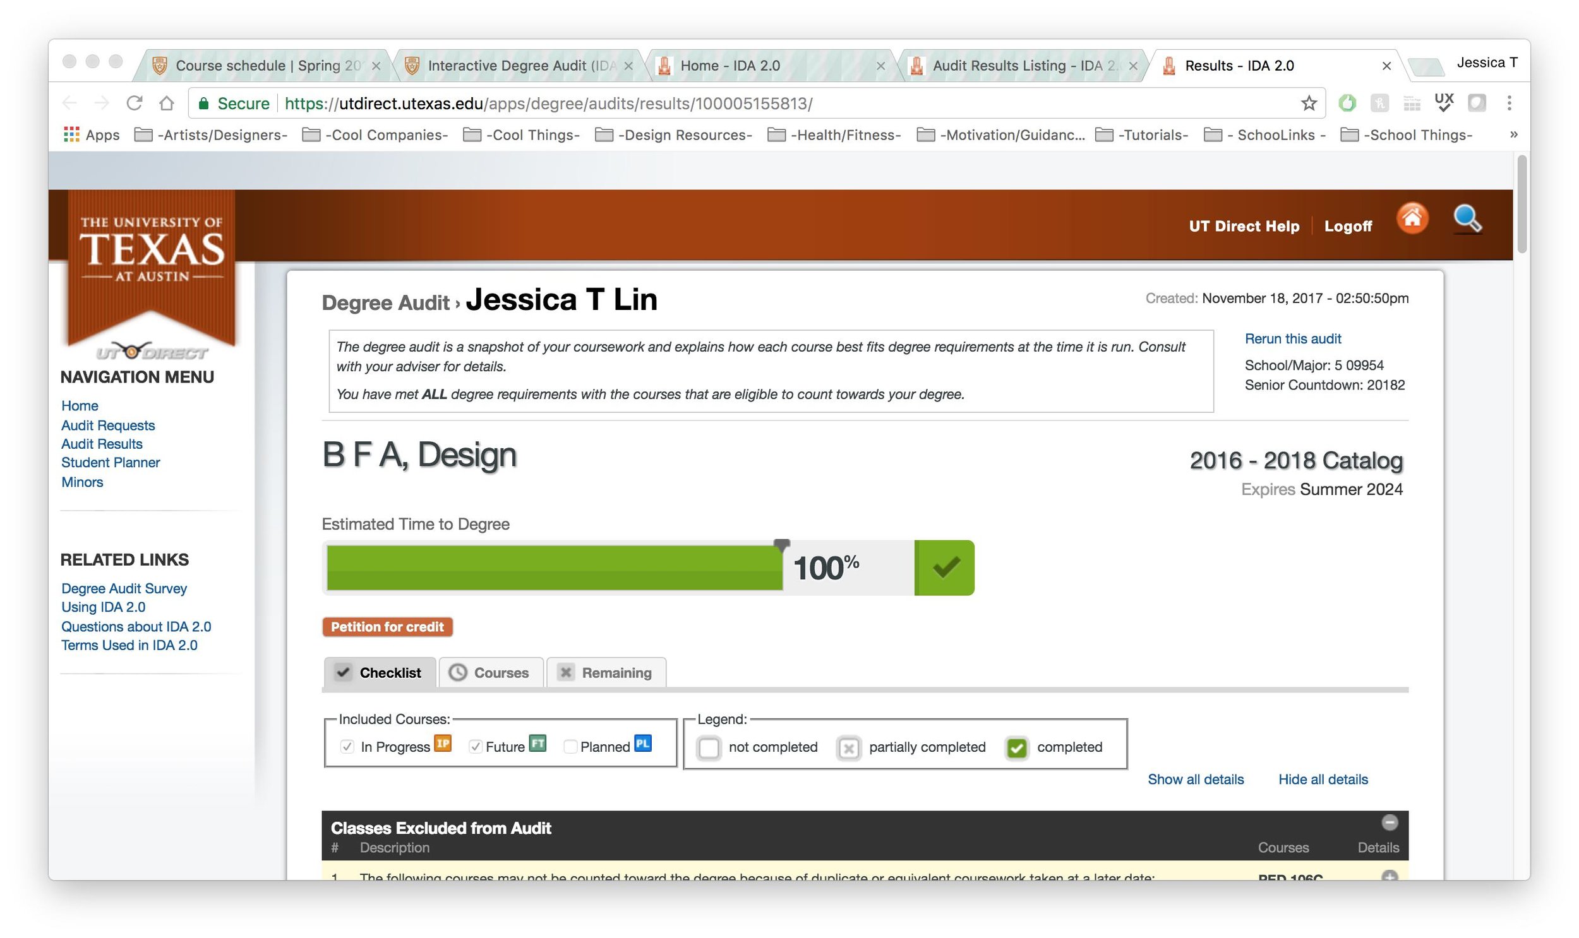Open Using IDA 2.0 related link
The width and height of the screenshot is (1579, 938).
tap(103, 607)
